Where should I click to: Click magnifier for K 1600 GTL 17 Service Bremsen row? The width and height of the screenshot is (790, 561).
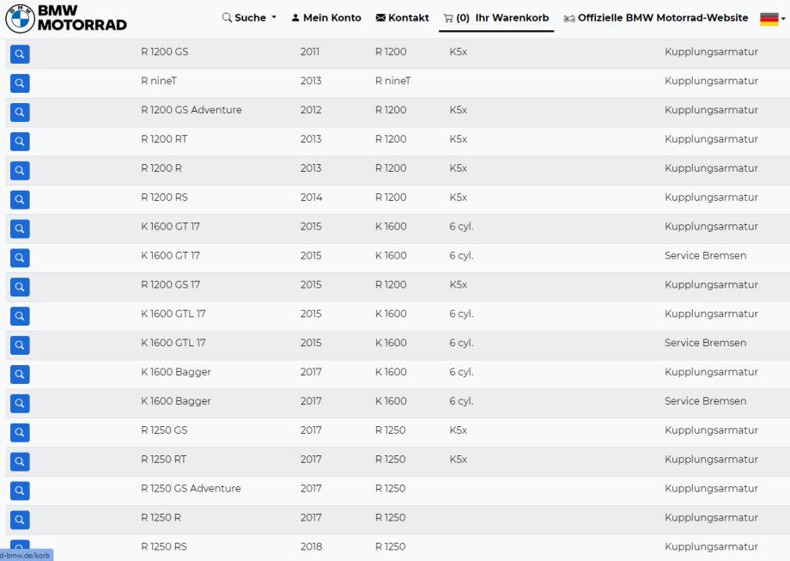pyautogui.click(x=20, y=345)
